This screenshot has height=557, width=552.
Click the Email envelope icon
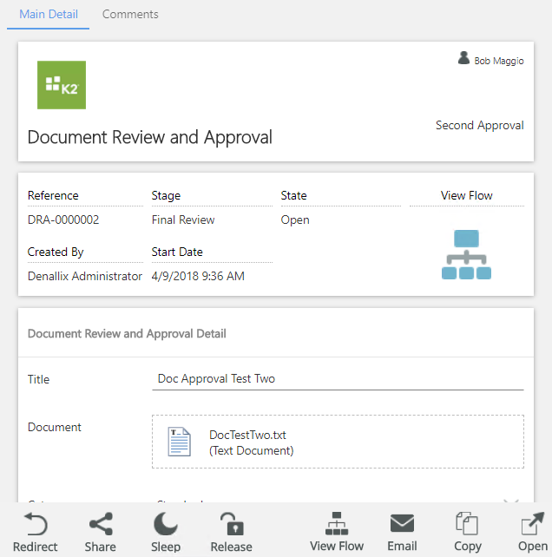click(402, 524)
